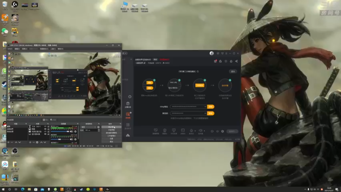Open transition type dropdown in OBS
The image size is (341, 192).
(x=89, y=127)
